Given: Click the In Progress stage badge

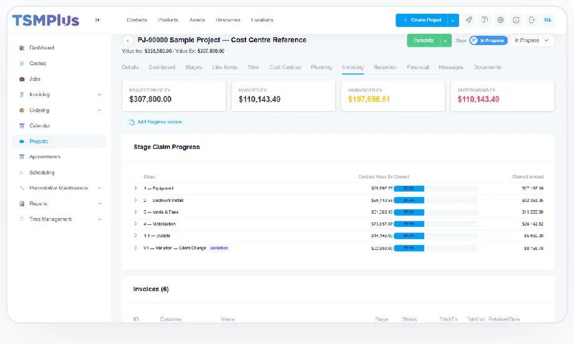Looking at the screenshot, I should [x=489, y=41].
